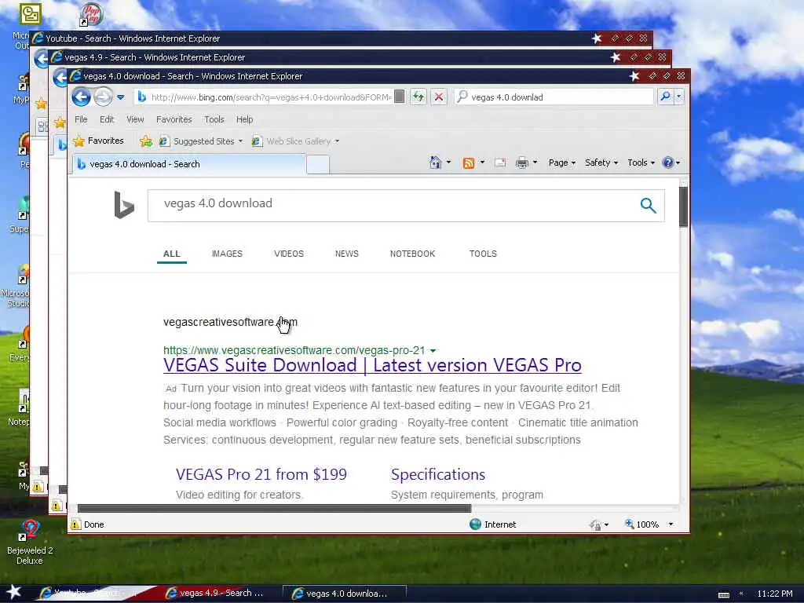Open Suggested Sites dropdown
This screenshot has height=603, width=804.
pos(201,141)
